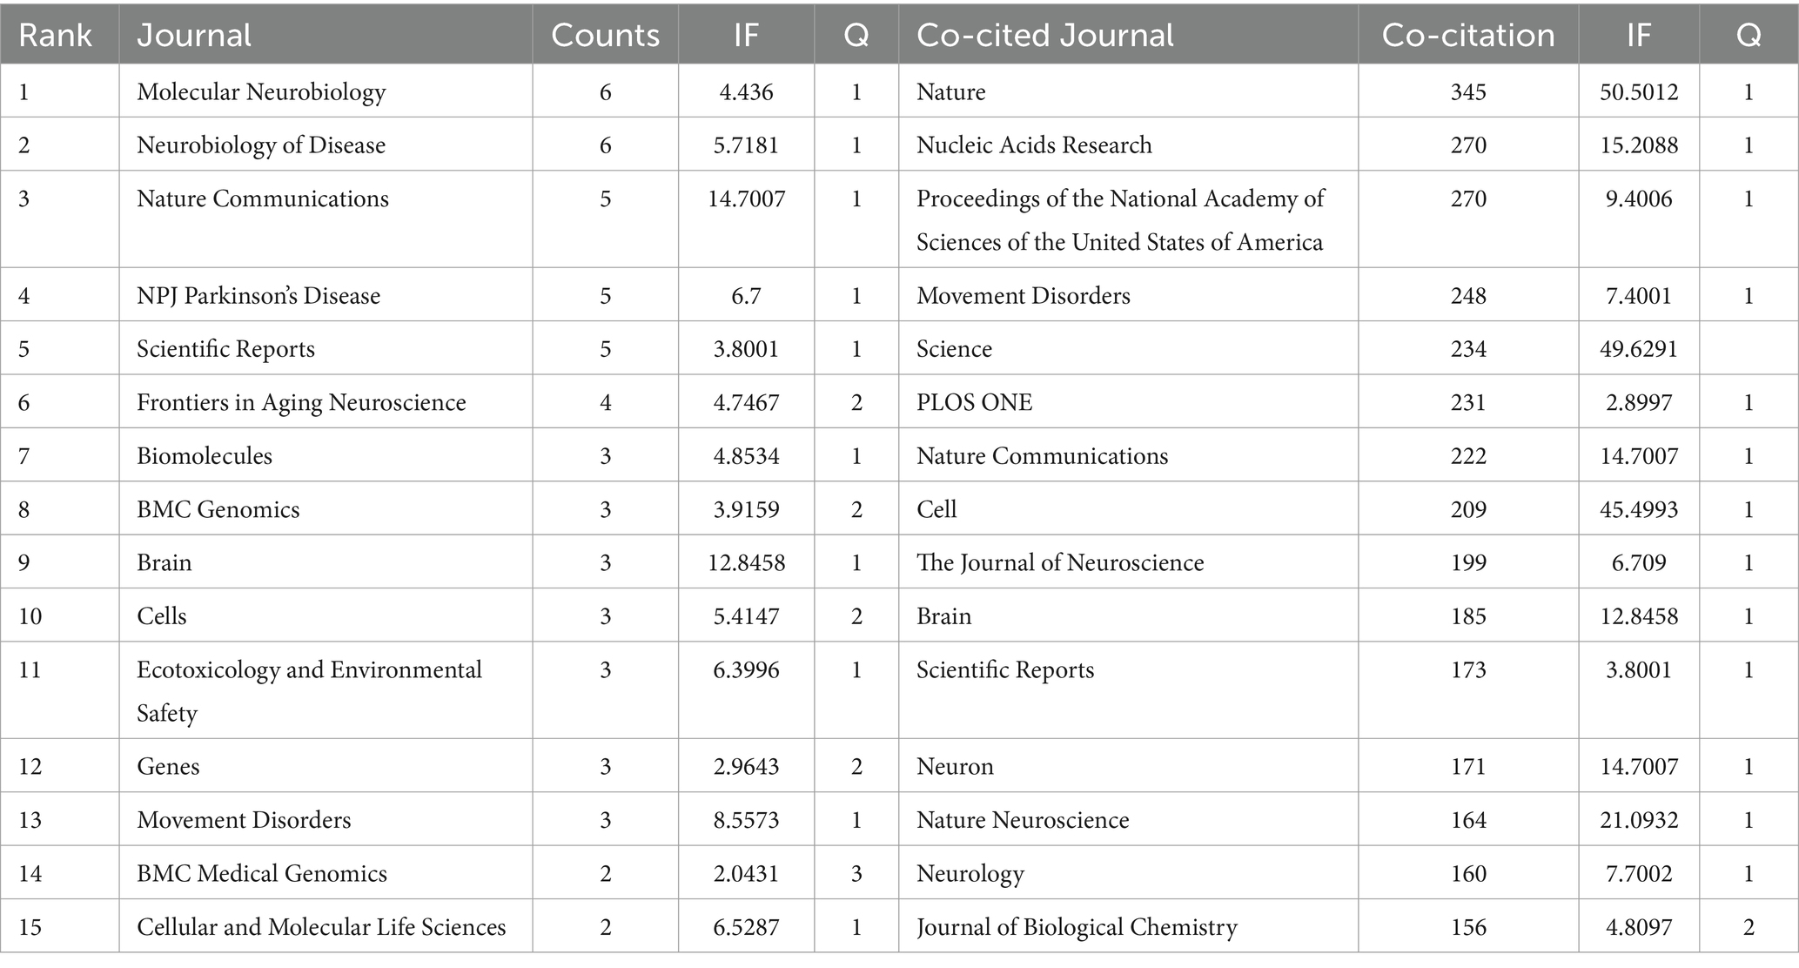Select impact factor 3.9159
This screenshot has height=968, width=1799.
746,509
